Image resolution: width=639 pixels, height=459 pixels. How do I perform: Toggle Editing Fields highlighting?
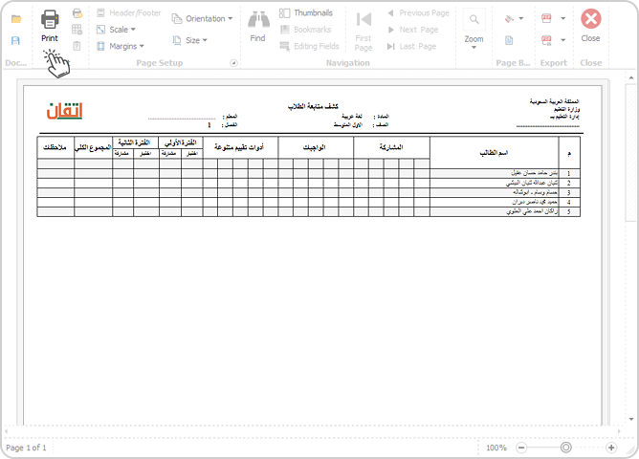tap(309, 46)
